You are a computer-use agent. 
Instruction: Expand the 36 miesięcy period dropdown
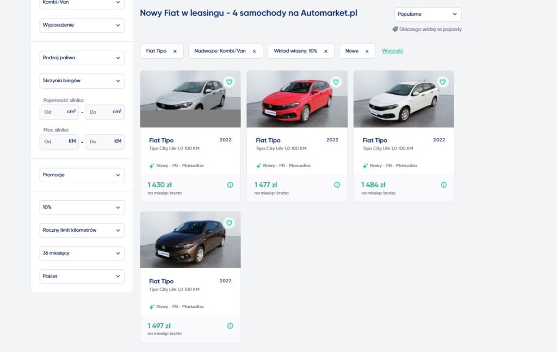[x=82, y=254]
